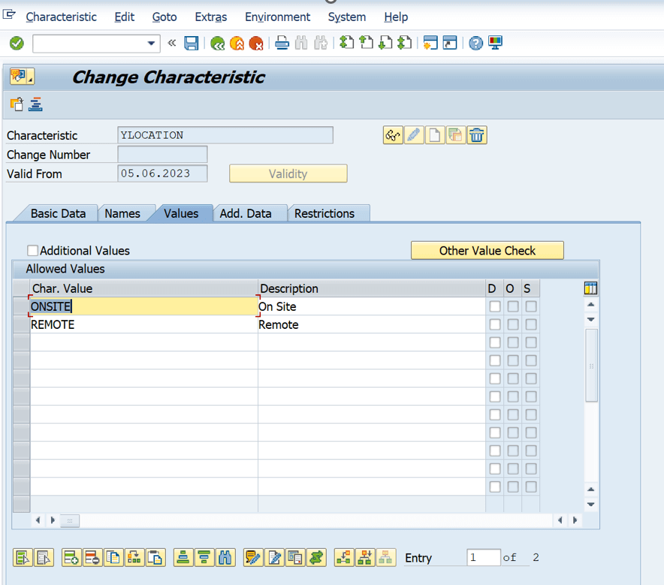The height and width of the screenshot is (585, 664).
Task: Open the Characteristic menu
Action: (61, 17)
